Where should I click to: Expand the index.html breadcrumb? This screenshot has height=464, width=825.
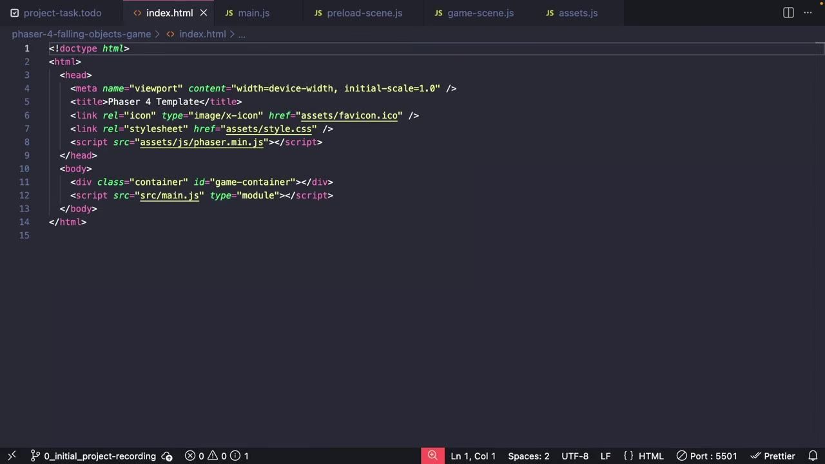(x=202, y=34)
